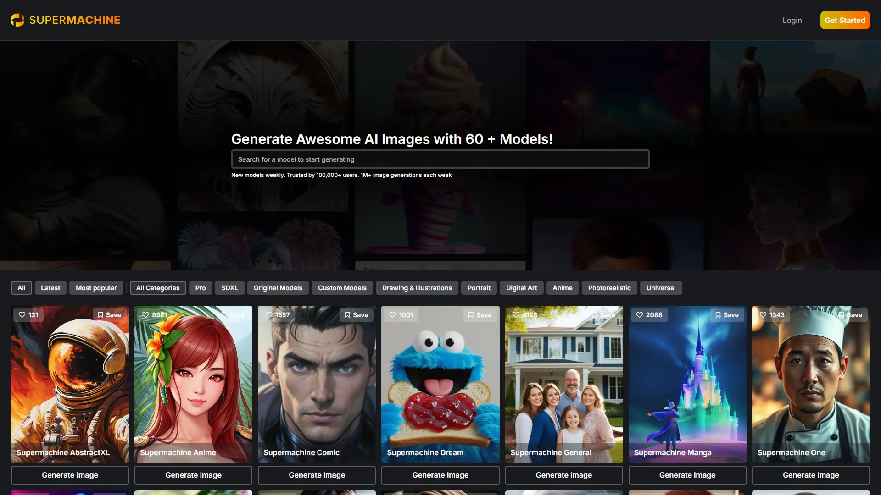Screen dimensions: 881x495
Task: Click the Login link
Action: click(x=792, y=20)
